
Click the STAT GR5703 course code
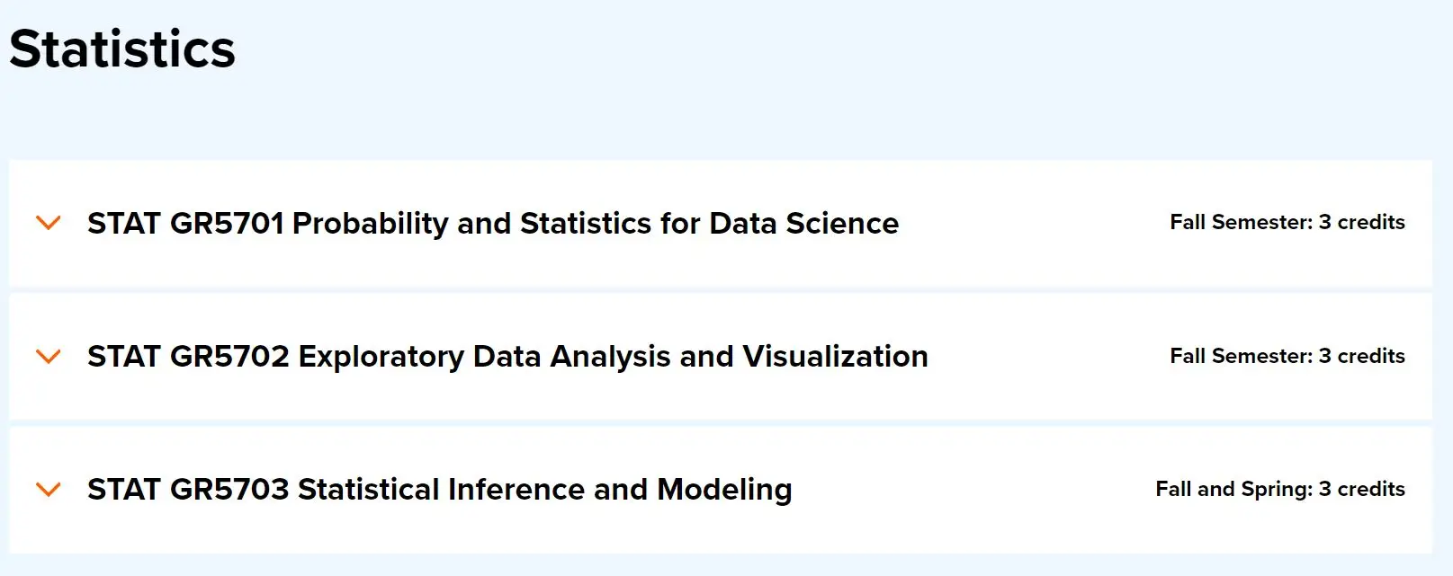click(x=188, y=490)
